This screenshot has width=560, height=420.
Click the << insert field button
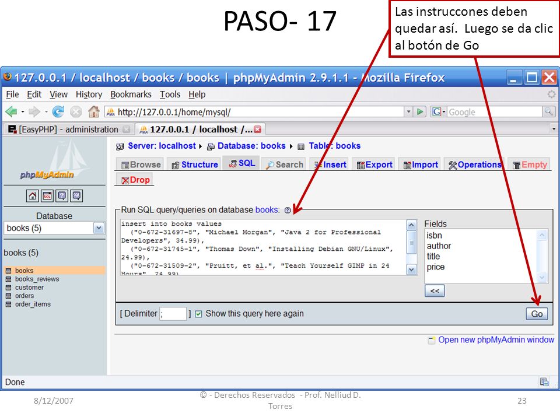(435, 290)
